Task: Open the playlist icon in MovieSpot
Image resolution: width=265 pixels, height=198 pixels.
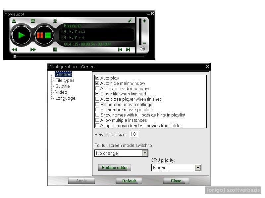Action: click(x=32, y=21)
